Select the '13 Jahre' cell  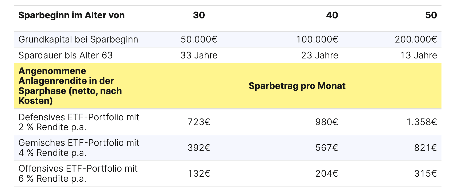[x=419, y=56]
